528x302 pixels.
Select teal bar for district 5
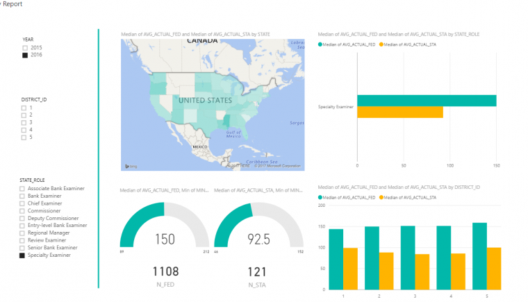(x=479, y=256)
